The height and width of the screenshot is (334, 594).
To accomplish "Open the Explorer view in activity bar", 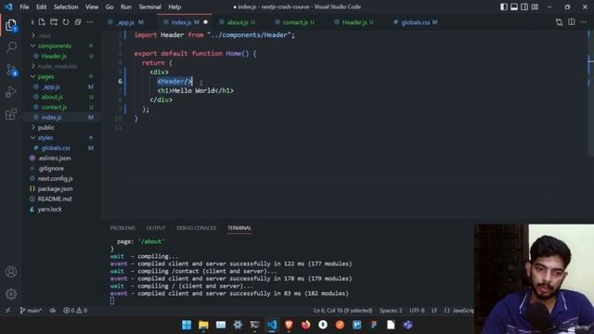I will click(x=11, y=25).
